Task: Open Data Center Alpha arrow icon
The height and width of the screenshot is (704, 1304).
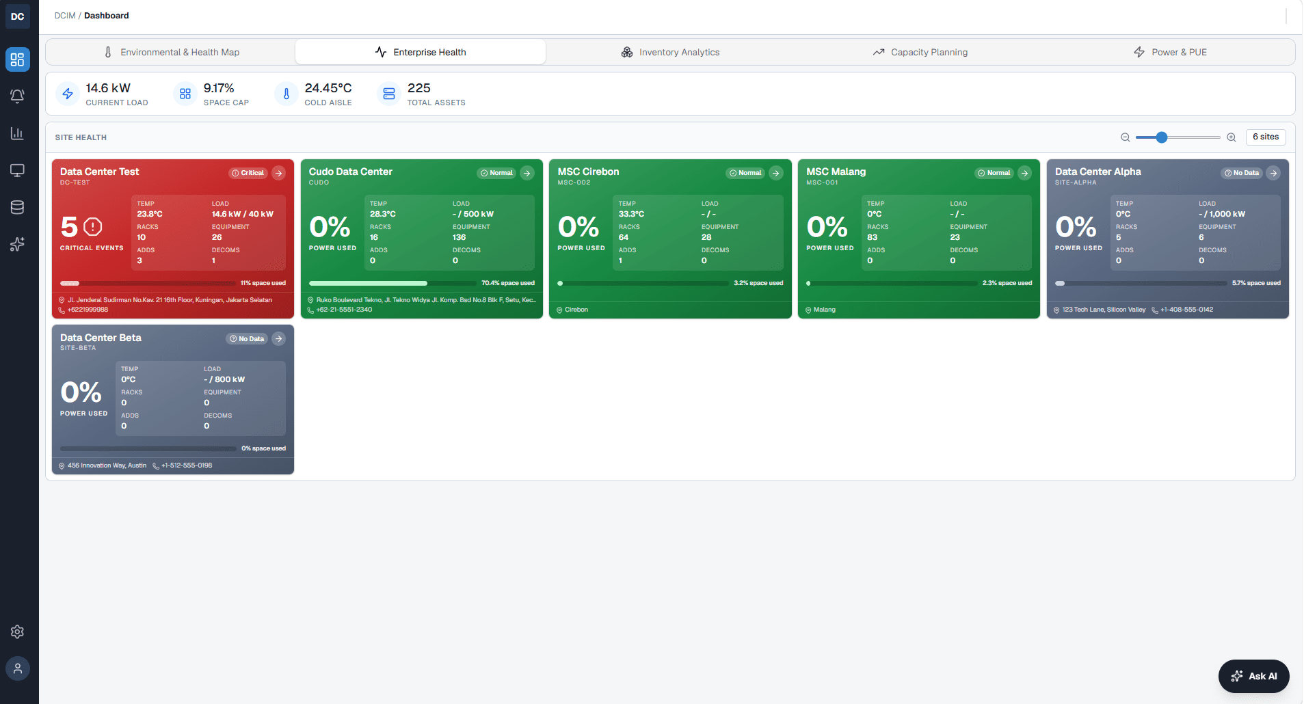Action: [x=1273, y=173]
